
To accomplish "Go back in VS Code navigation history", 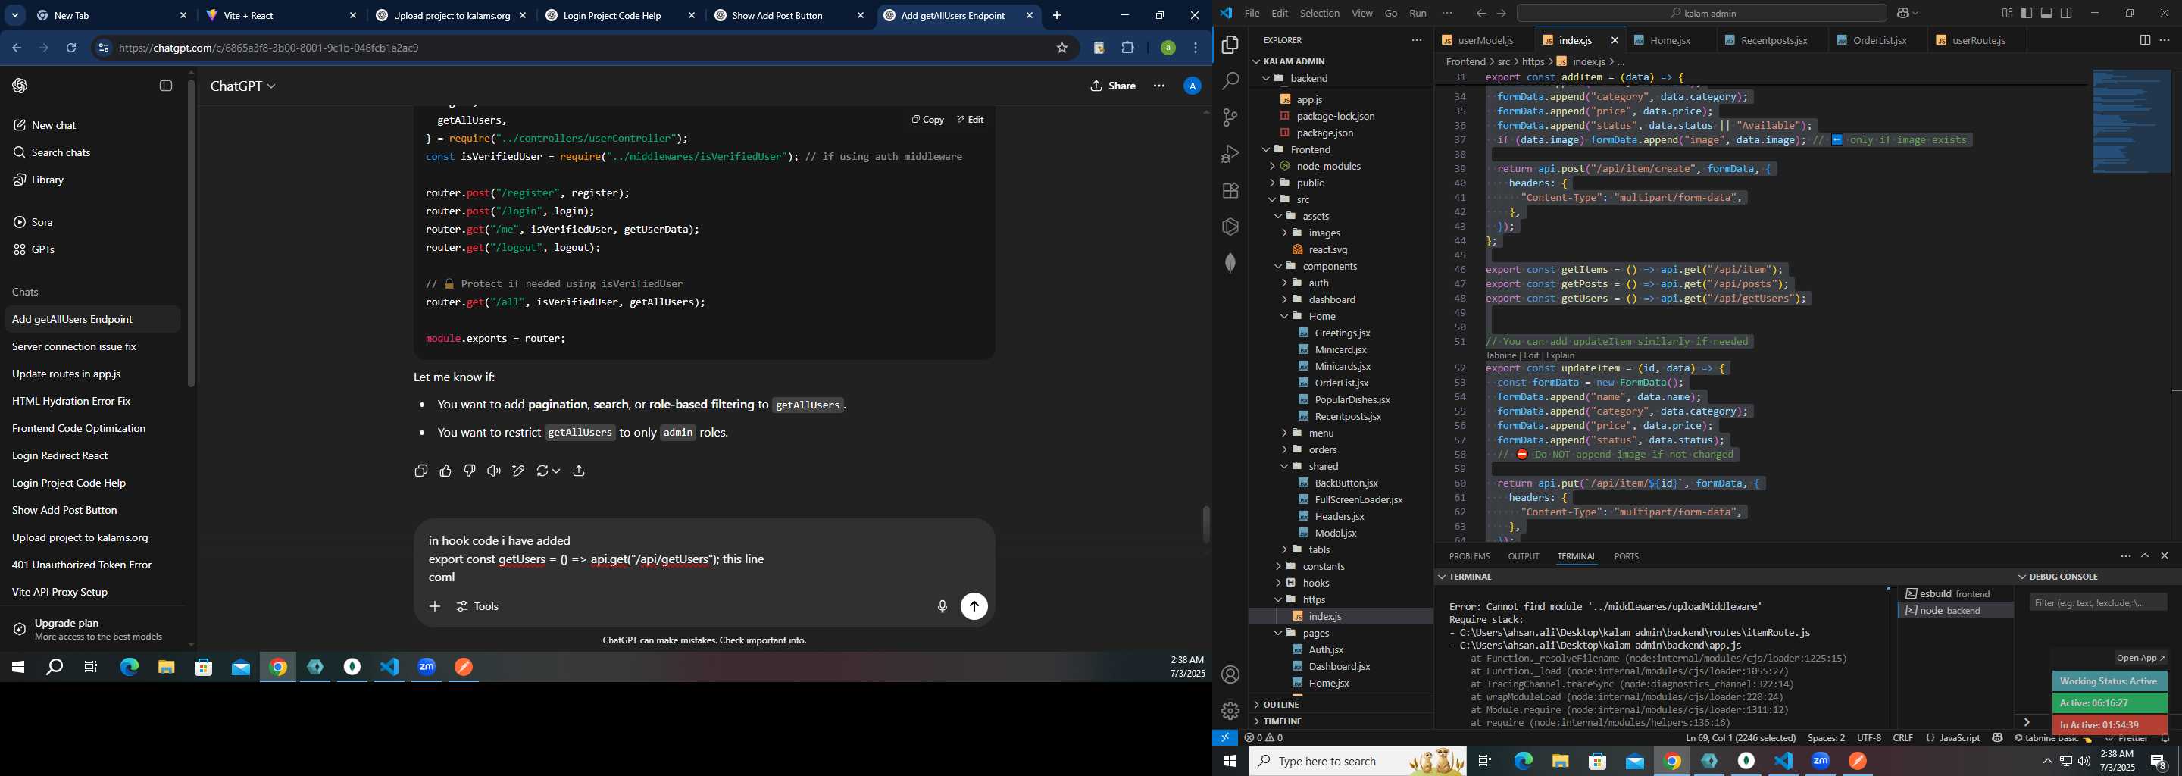I will click(x=1480, y=13).
